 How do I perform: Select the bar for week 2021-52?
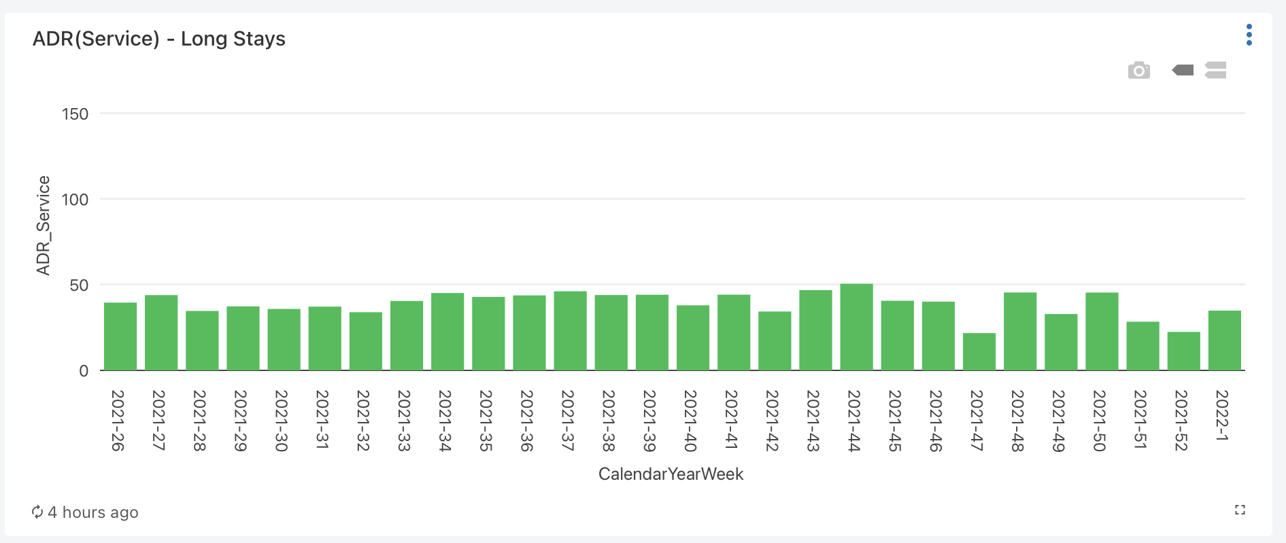[1184, 351]
